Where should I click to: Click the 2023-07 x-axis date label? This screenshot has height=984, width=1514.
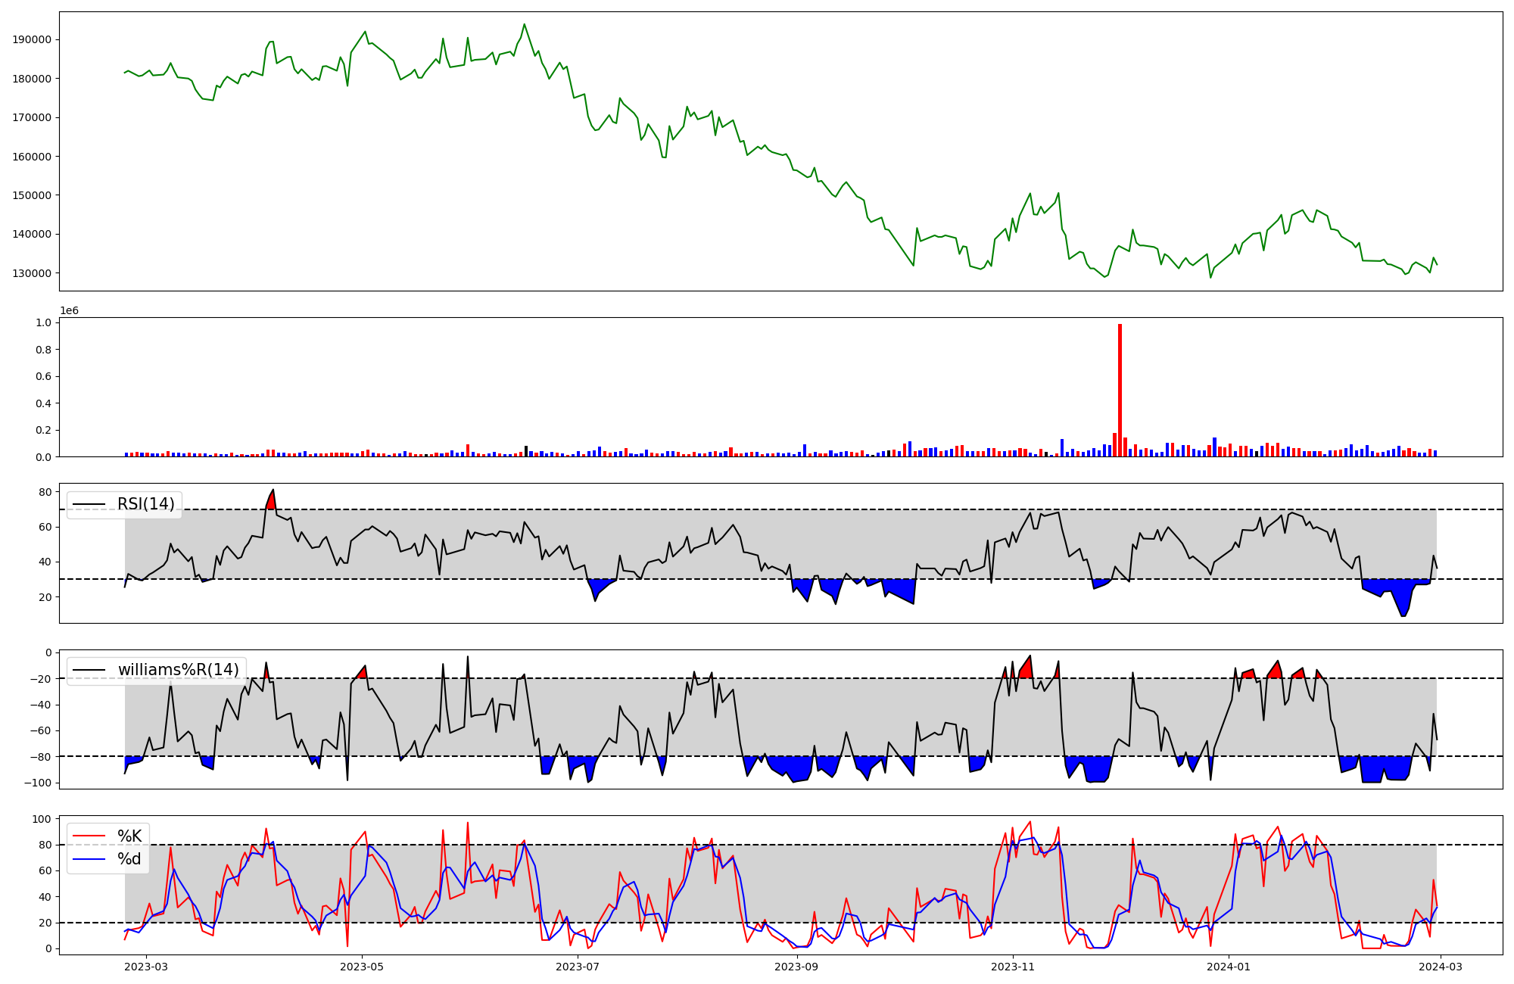coord(578,967)
